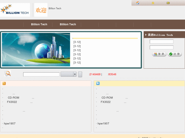Click the star favorites icon
185x138 pixels.
[153, 3]
